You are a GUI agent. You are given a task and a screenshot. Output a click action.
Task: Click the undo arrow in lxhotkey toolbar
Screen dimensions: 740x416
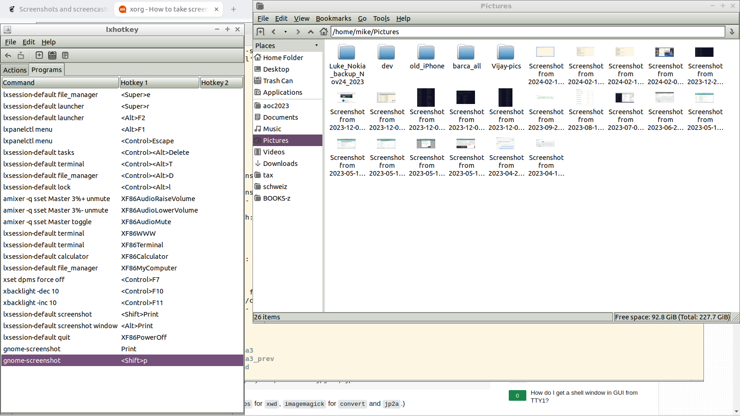click(8, 55)
